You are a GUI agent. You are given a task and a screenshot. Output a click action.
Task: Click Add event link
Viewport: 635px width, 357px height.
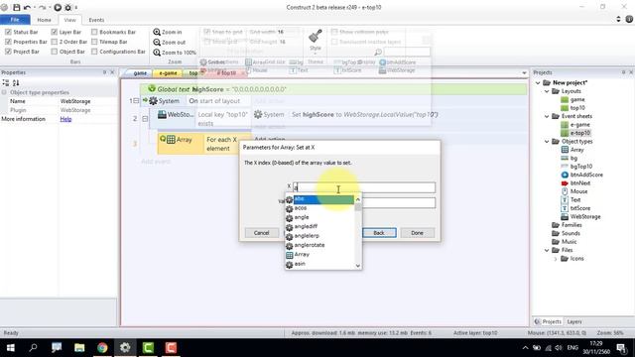coord(156,162)
